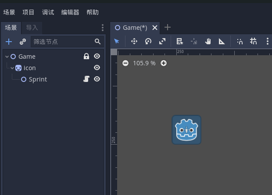Image resolution: width=272 pixels, height=195 pixels.
Task: Select the icon sprite node
Action: pyautogui.click(x=30, y=68)
